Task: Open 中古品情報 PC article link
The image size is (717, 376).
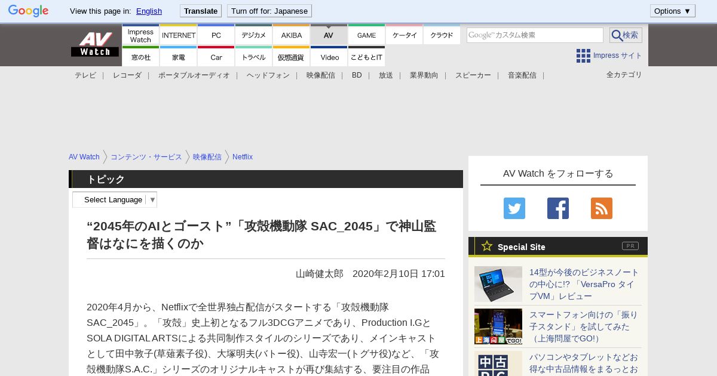Action: pyautogui.click(x=585, y=363)
